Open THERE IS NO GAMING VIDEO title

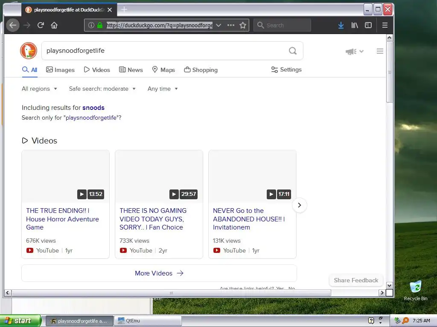(x=153, y=219)
